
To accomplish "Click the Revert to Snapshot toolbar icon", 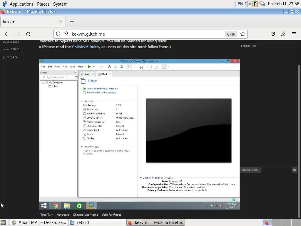I will click(x=115, y=67).
